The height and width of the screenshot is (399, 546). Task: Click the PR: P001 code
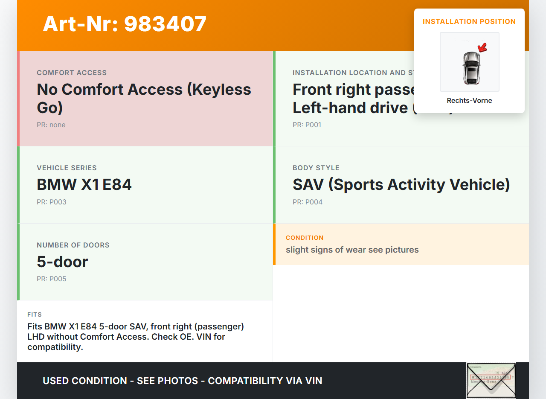307,125
